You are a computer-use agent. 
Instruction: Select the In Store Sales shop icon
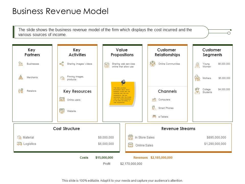pos(130,137)
